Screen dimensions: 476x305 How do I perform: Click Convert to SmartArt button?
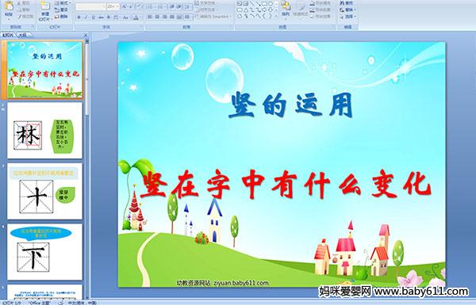213,17
